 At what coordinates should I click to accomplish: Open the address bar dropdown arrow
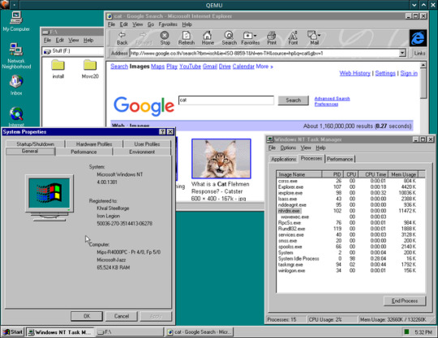pos(402,53)
